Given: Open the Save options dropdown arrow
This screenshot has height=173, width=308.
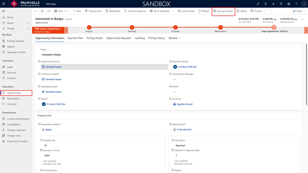Looking at the screenshot, I should [x=68, y=11].
